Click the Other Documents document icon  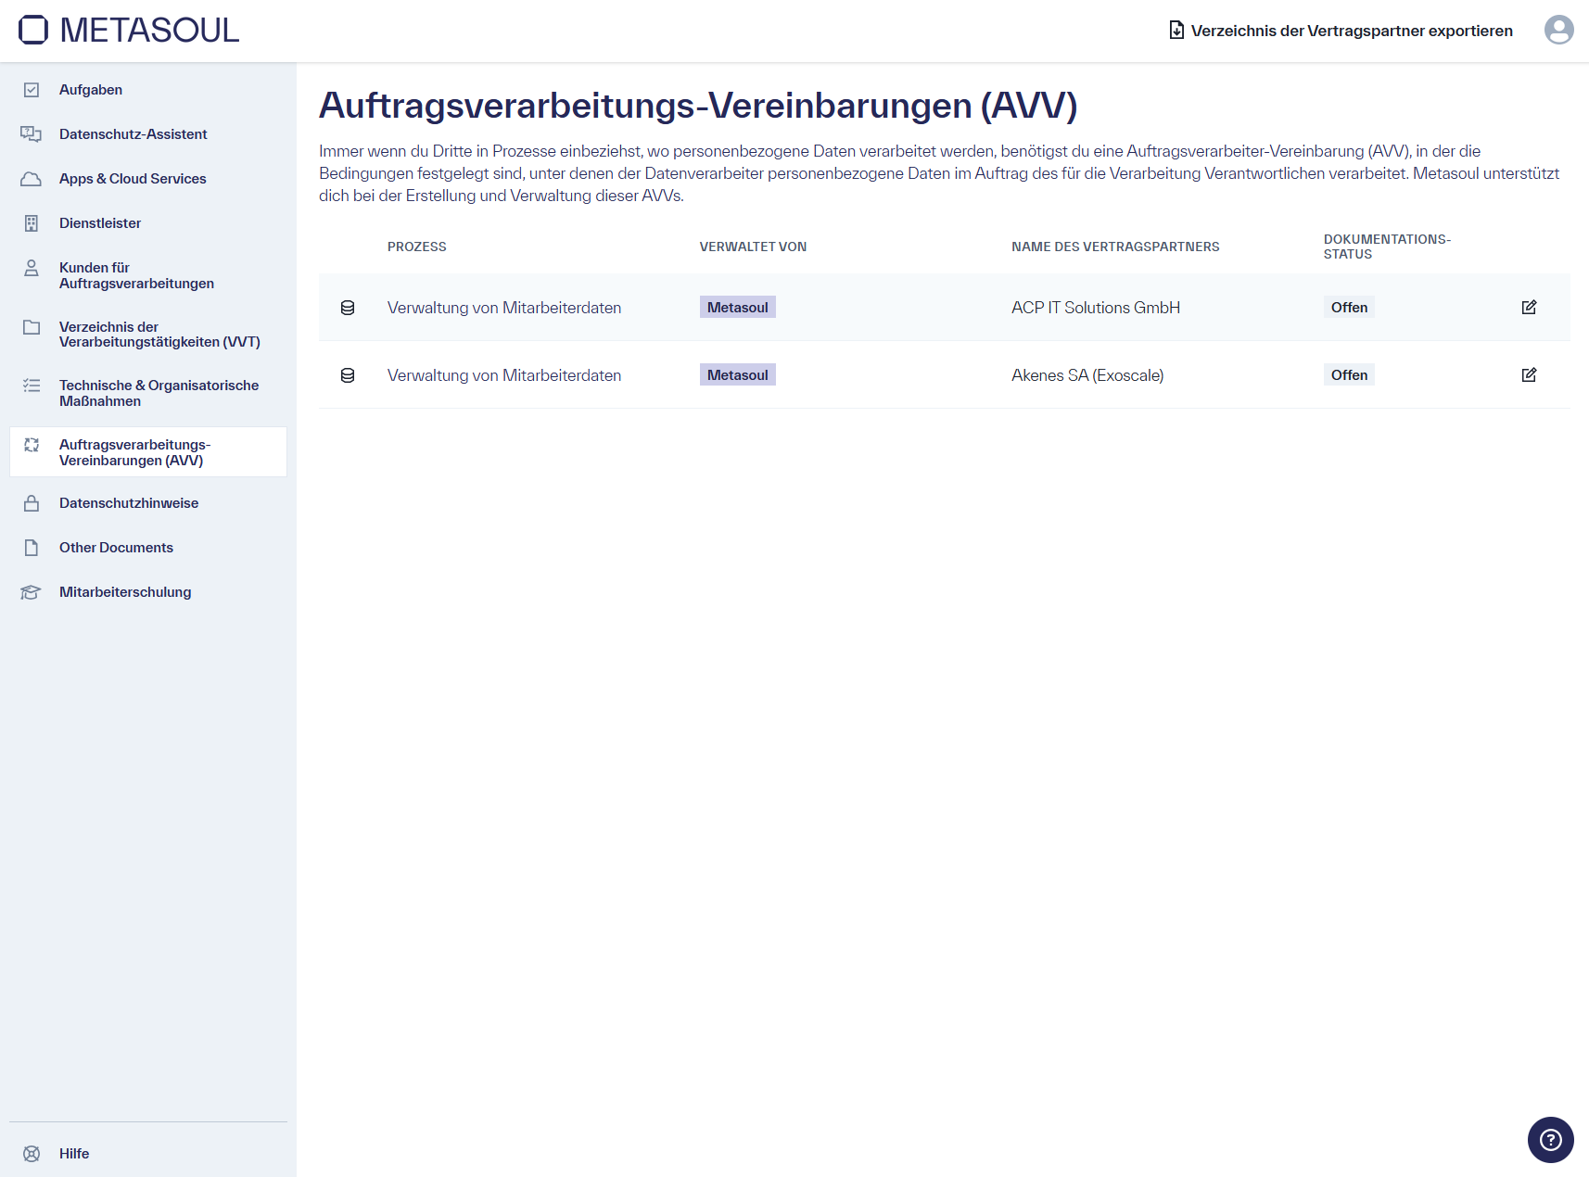[x=32, y=548]
